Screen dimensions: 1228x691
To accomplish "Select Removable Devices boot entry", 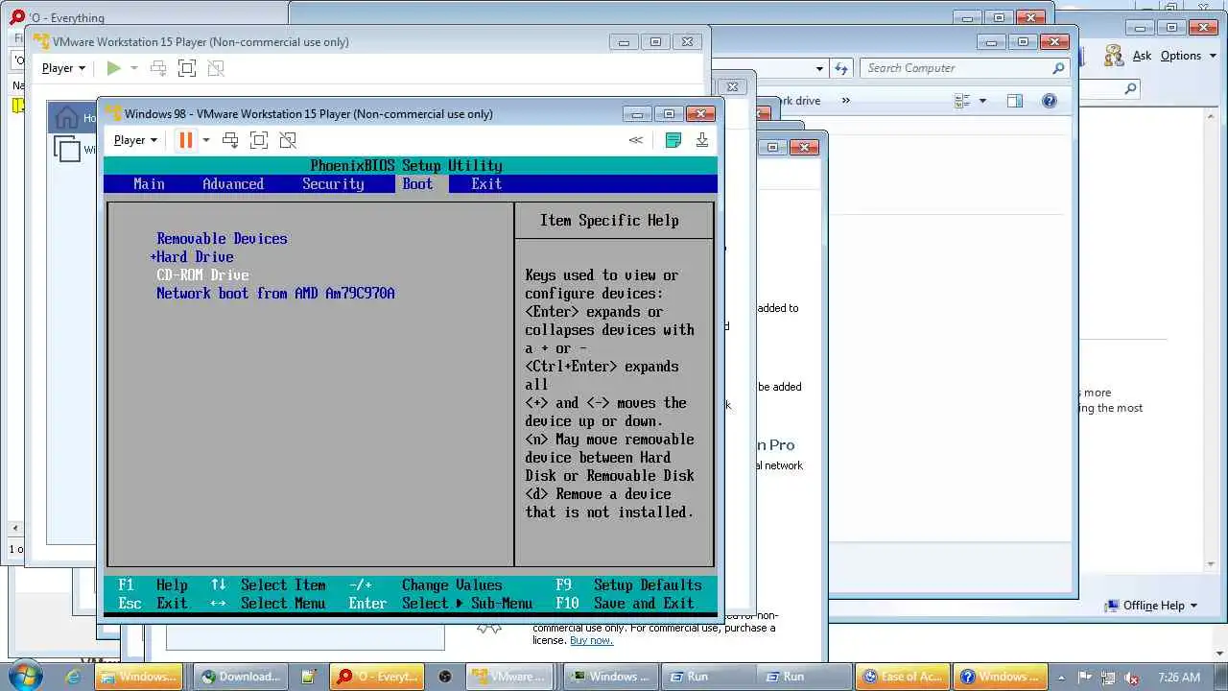I will pos(222,238).
